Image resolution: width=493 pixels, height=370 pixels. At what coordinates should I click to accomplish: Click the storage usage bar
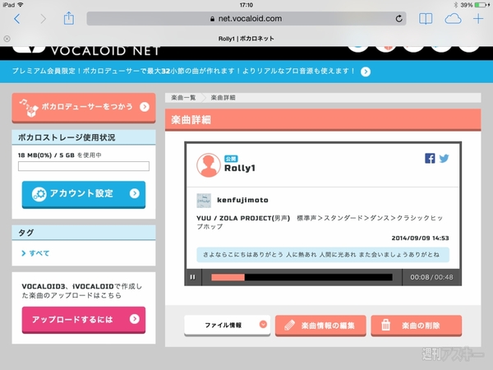point(84,166)
